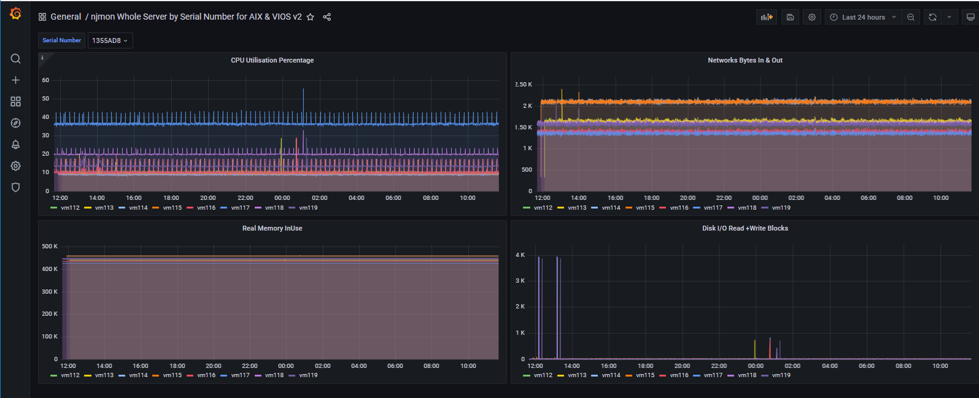Open the Server Admin shield icon
The image size is (979, 398).
click(16, 188)
